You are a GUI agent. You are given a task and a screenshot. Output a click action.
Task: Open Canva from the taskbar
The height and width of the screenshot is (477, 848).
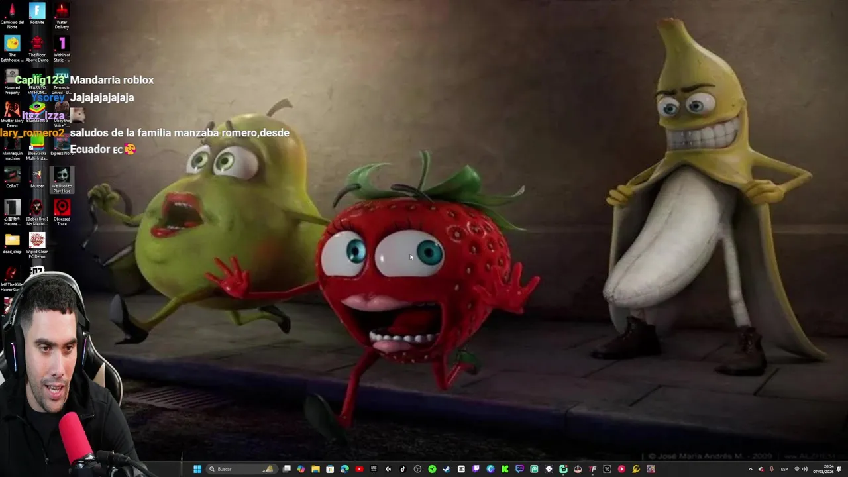click(x=490, y=469)
